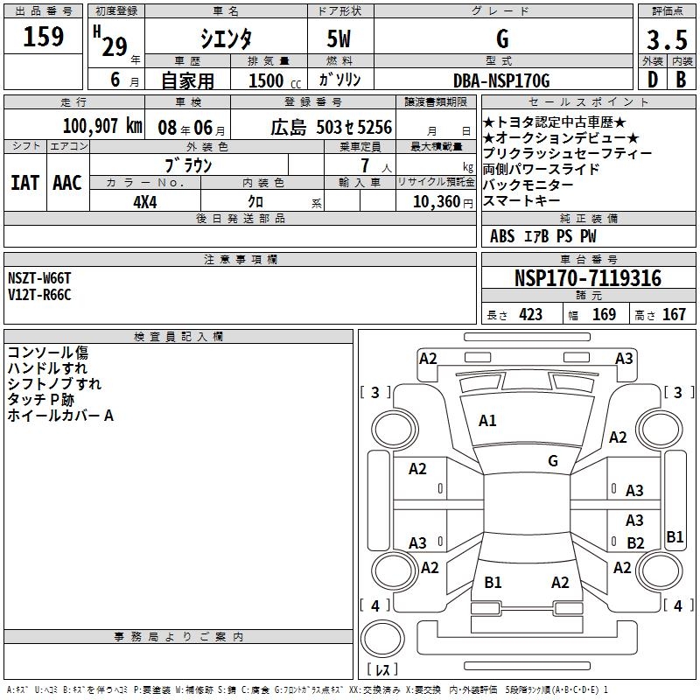Click the プリクラッシュセーフティー line

click(x=567, y=153)
